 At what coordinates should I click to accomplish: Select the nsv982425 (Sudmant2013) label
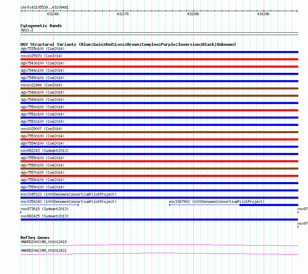point(45,216)
